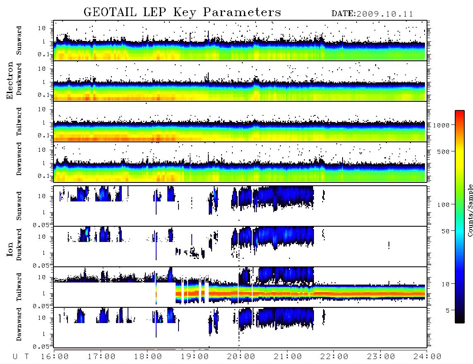Select the 19:00 time axis label
Screen dimensions: 473x364
[195, 357]
